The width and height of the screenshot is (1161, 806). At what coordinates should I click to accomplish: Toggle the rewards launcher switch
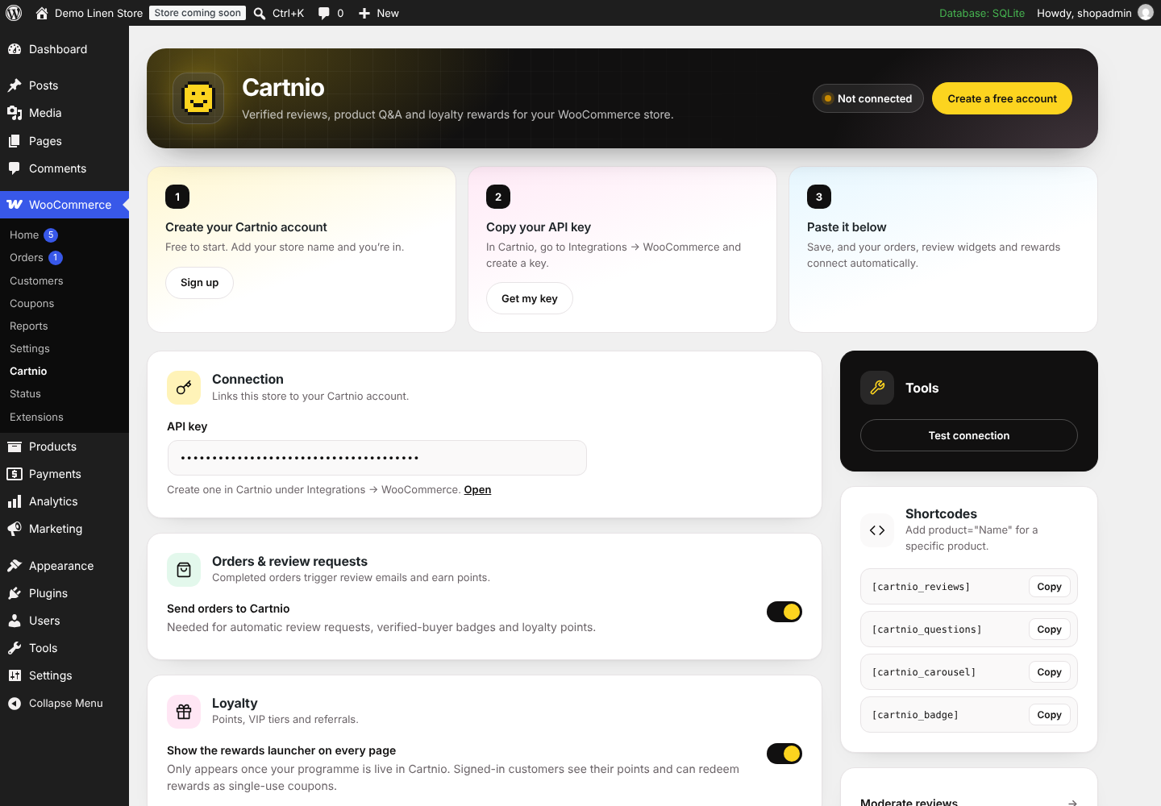click(x=784, y=754)
